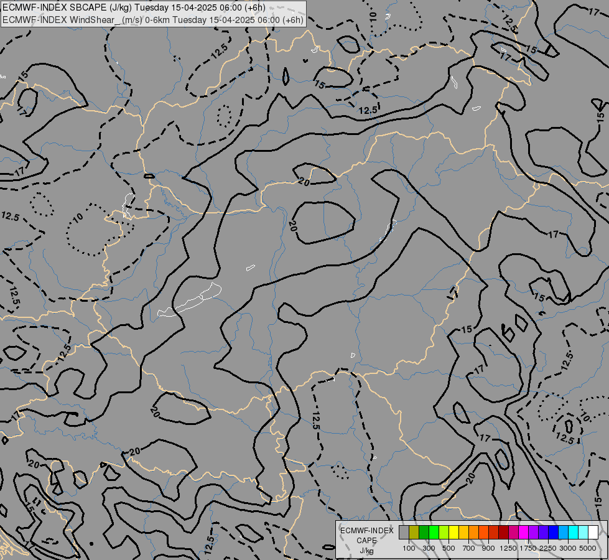Click the cyan swatch right of the 3000 tick
The height and width of the screenshot is (560, 609).
point(574,532)
